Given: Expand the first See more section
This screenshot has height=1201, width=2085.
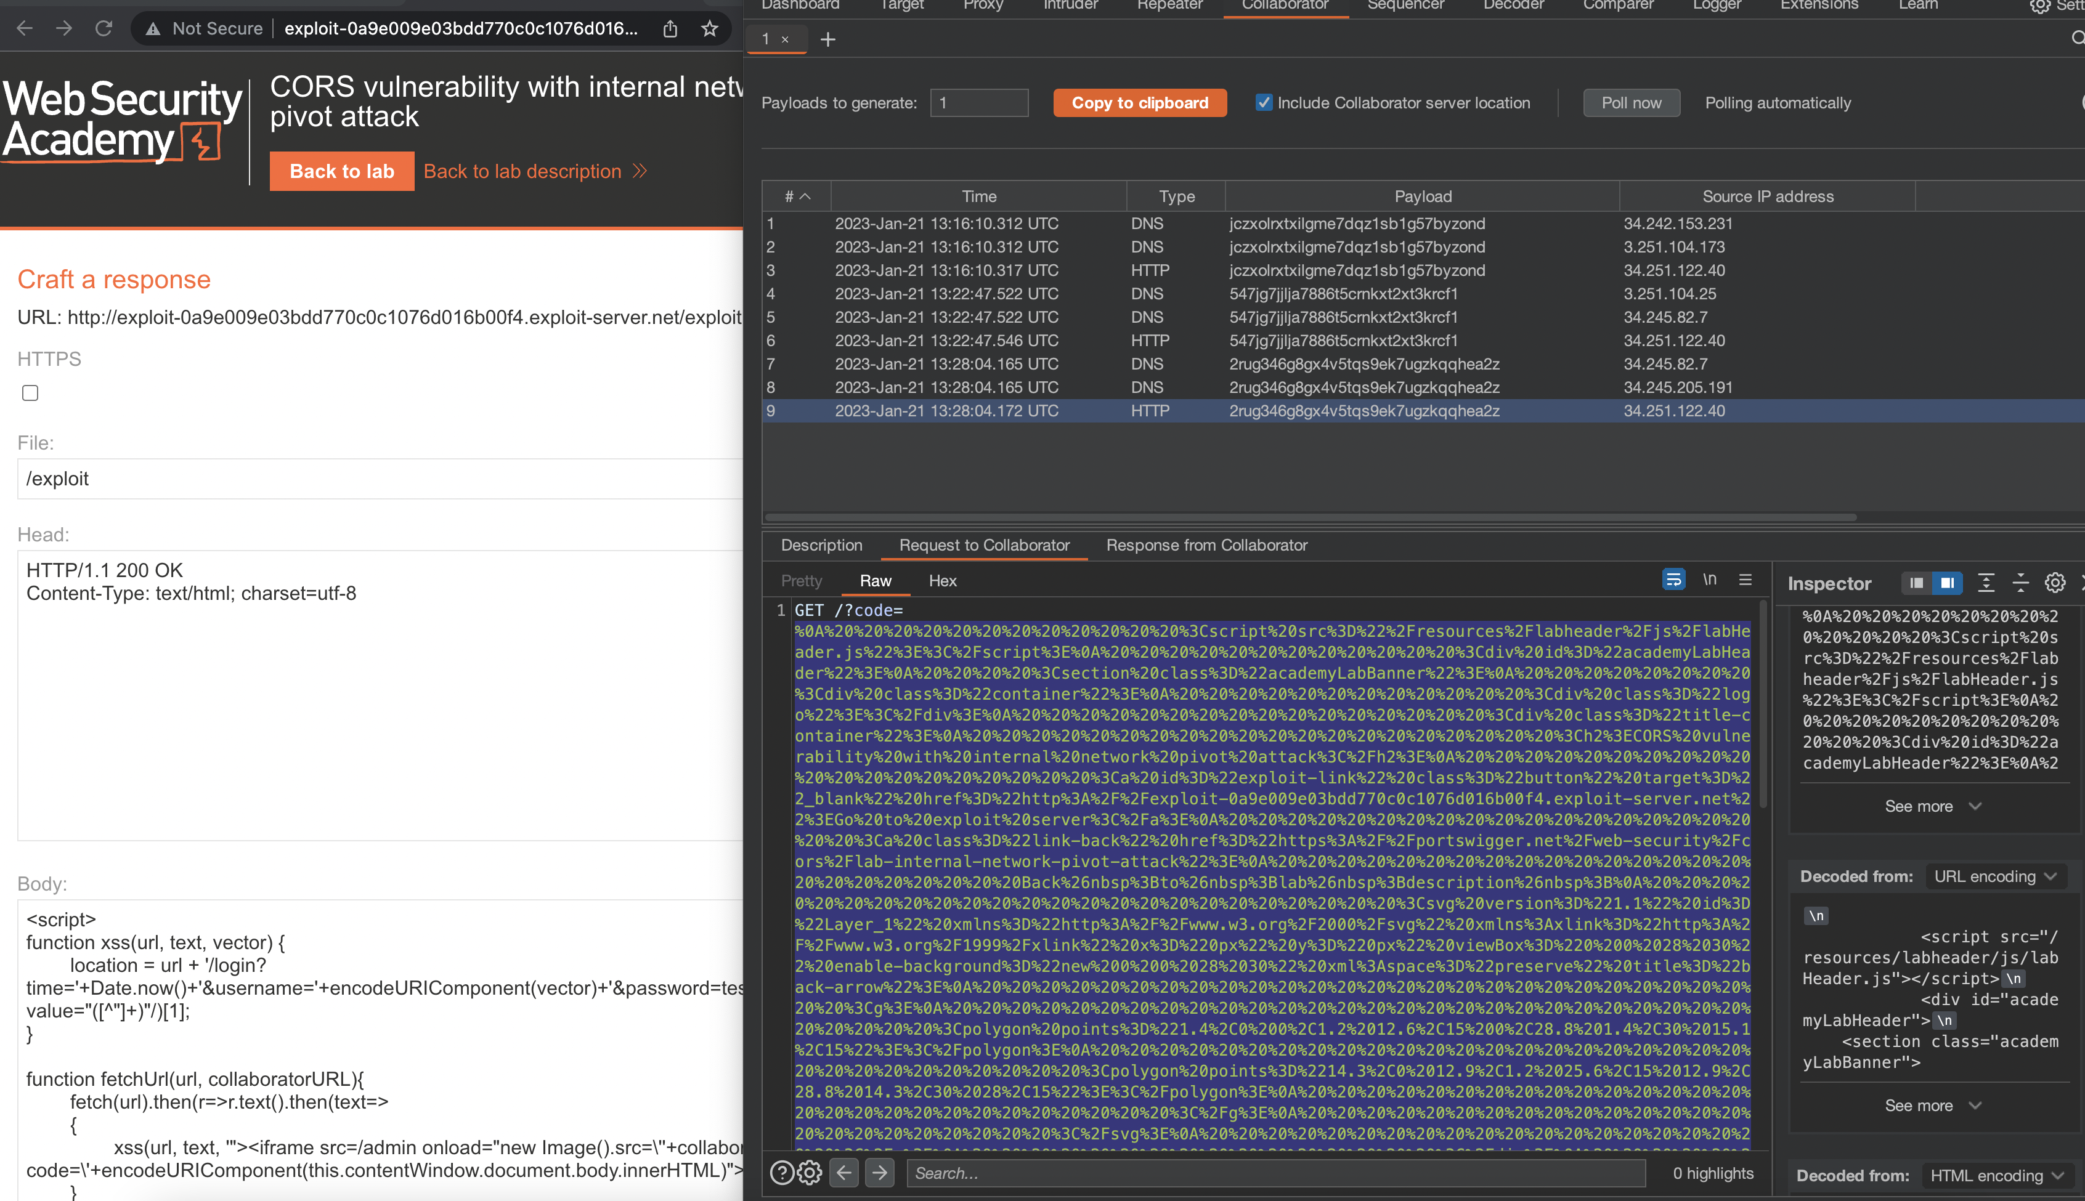Looking at the screenshot, I should (1932, 806).
